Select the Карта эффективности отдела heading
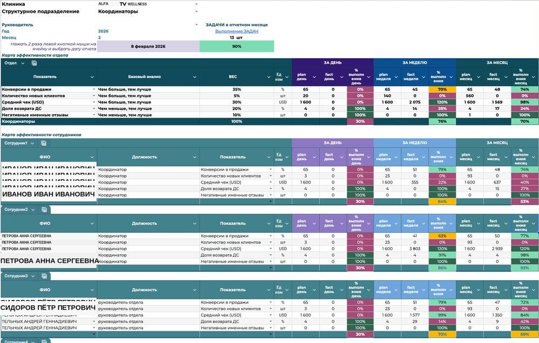 pos(34,55)
